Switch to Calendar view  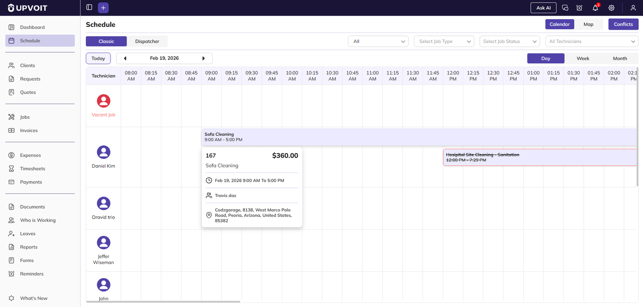pos(559,24)
